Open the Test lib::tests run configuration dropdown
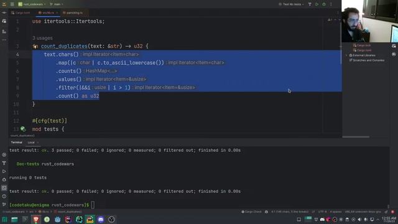Screen dimensions: 398x224 point(292,4)
